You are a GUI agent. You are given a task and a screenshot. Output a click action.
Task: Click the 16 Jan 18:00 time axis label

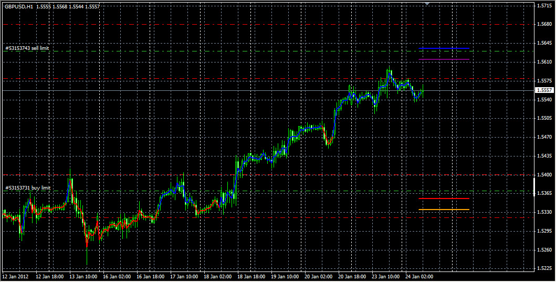[150, 276]
